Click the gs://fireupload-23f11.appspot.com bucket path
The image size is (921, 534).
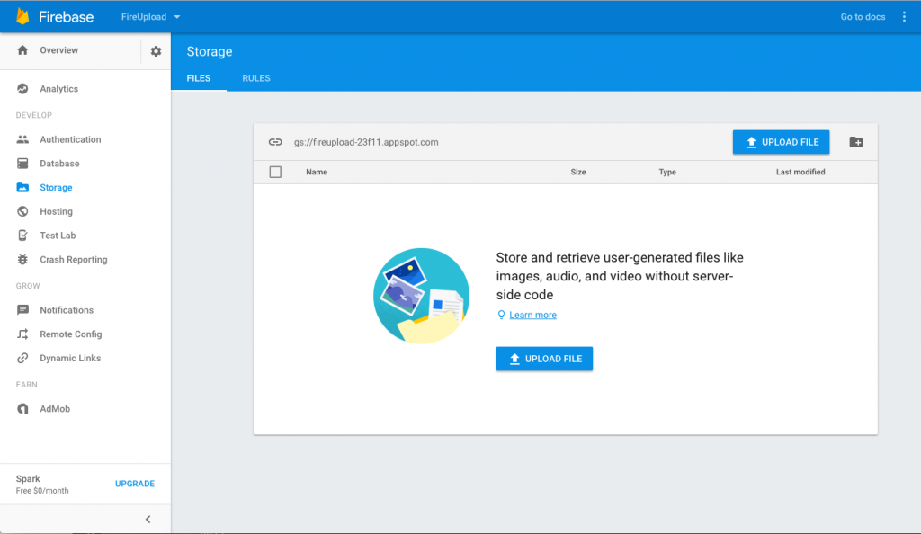366,142
